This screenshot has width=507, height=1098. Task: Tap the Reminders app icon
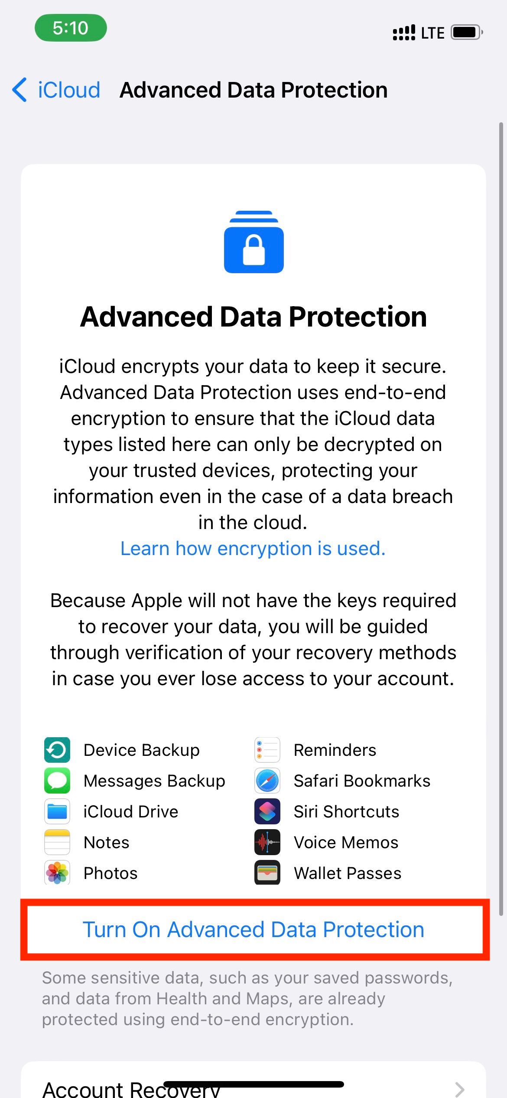click(x=267, y=750)
